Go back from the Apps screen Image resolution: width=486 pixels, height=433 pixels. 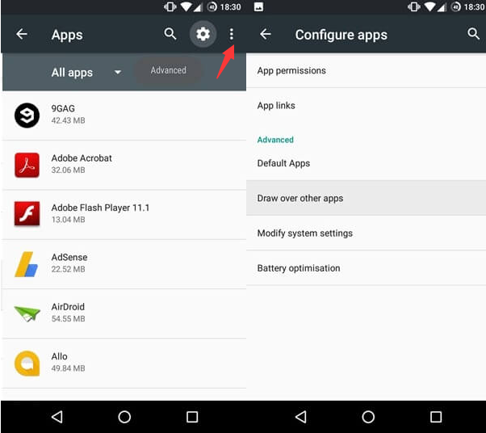tap(22, 34)
